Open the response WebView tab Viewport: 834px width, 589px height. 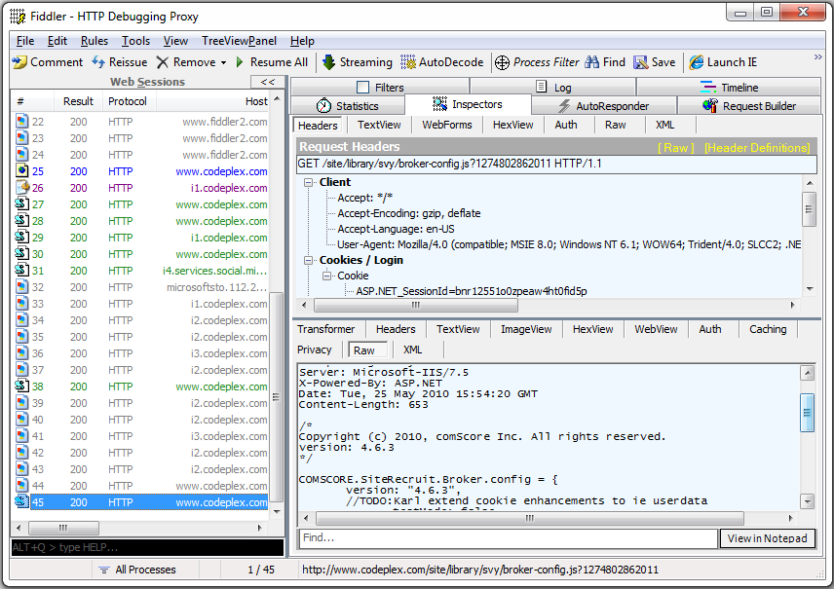coord(656,329)
